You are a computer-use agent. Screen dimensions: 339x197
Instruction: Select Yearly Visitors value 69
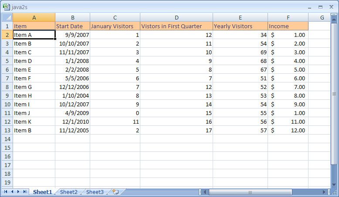(x=241, y=52)
